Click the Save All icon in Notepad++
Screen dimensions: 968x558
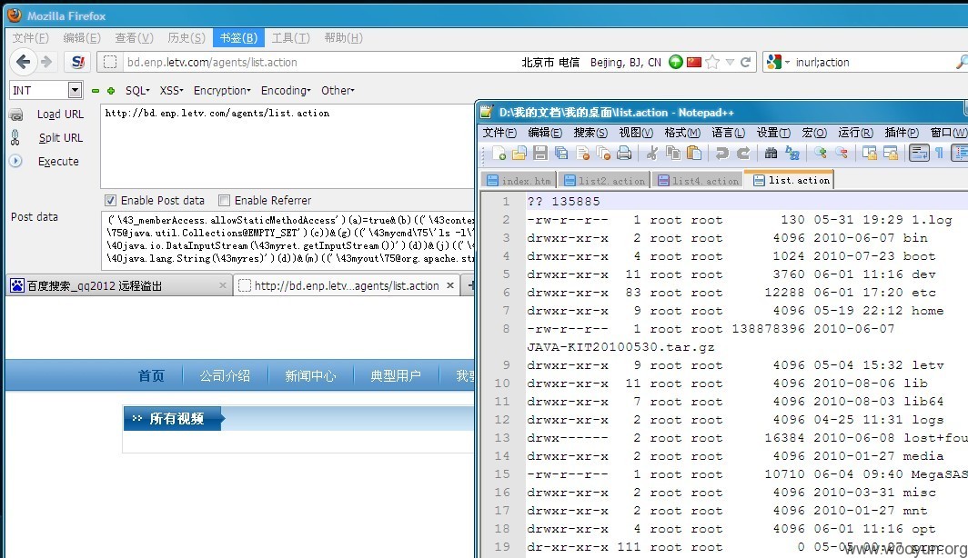[x=561, y=153]
